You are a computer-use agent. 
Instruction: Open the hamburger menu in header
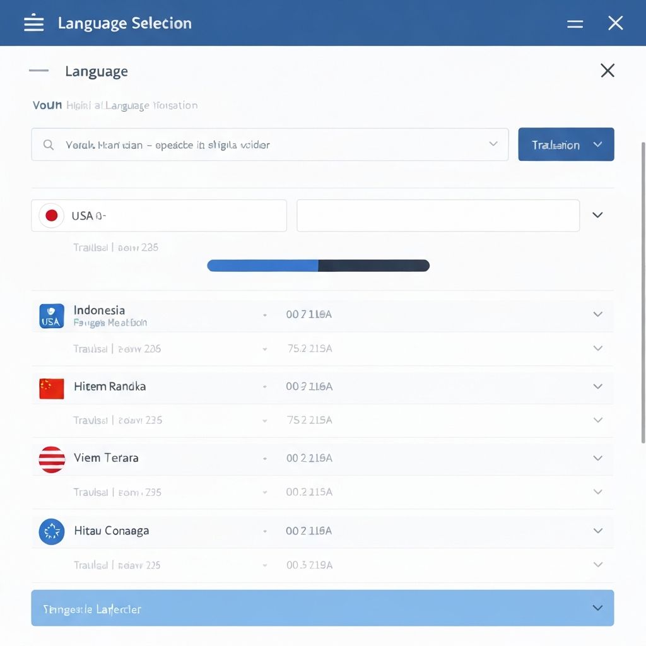coord(34,23)
